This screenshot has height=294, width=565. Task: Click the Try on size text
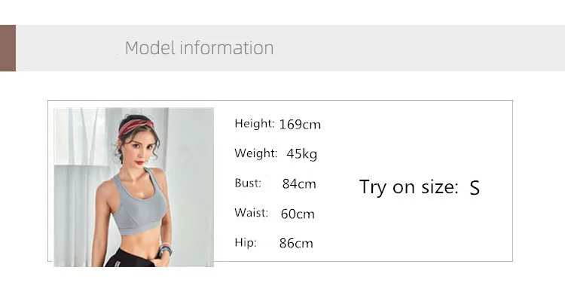408,187
